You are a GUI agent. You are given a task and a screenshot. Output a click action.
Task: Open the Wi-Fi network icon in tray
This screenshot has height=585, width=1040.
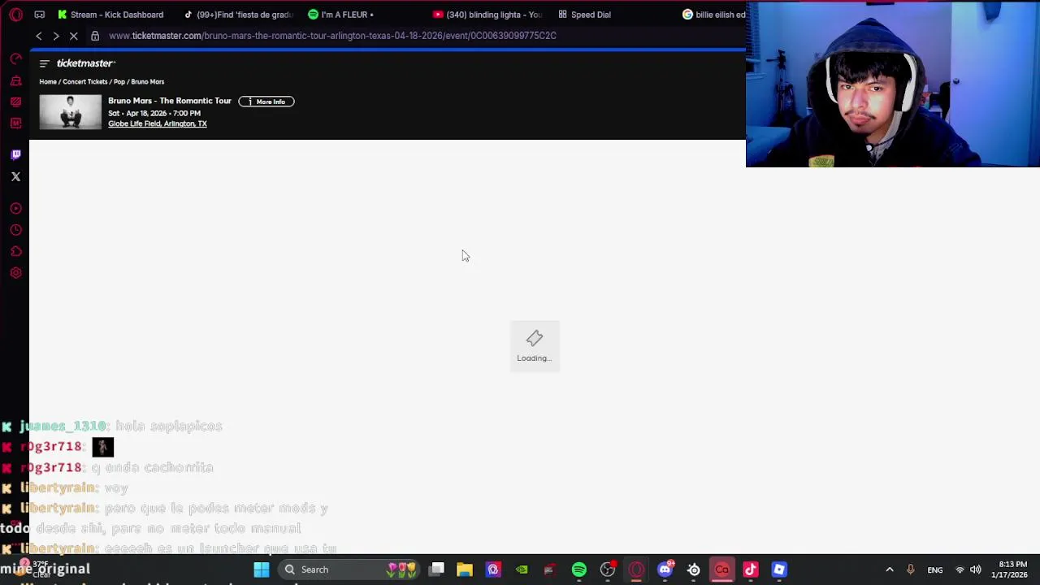pyautogui.click(x=960, y=570)
